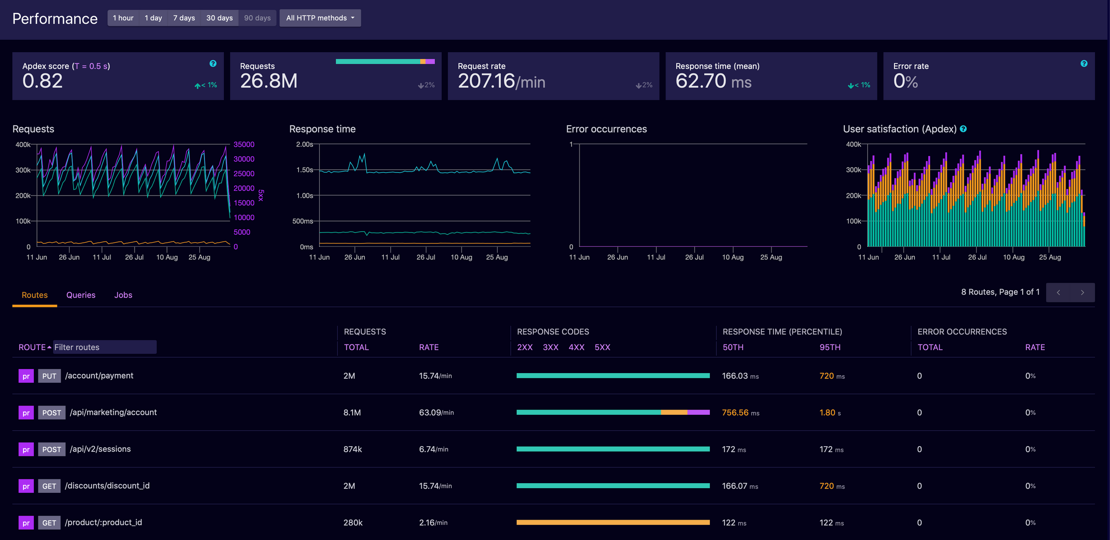Select the PUT method badge on /account/payment
This screenshot has height=540, width=1110.
click(49, 376)
